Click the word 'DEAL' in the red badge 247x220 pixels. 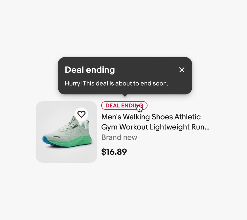click(x=113, y=105)
